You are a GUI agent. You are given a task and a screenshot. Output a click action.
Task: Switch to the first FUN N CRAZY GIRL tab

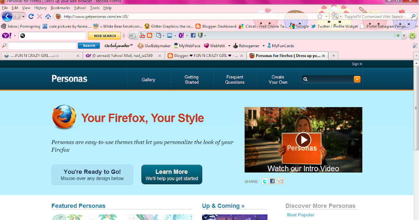click(x=42, y=56)
